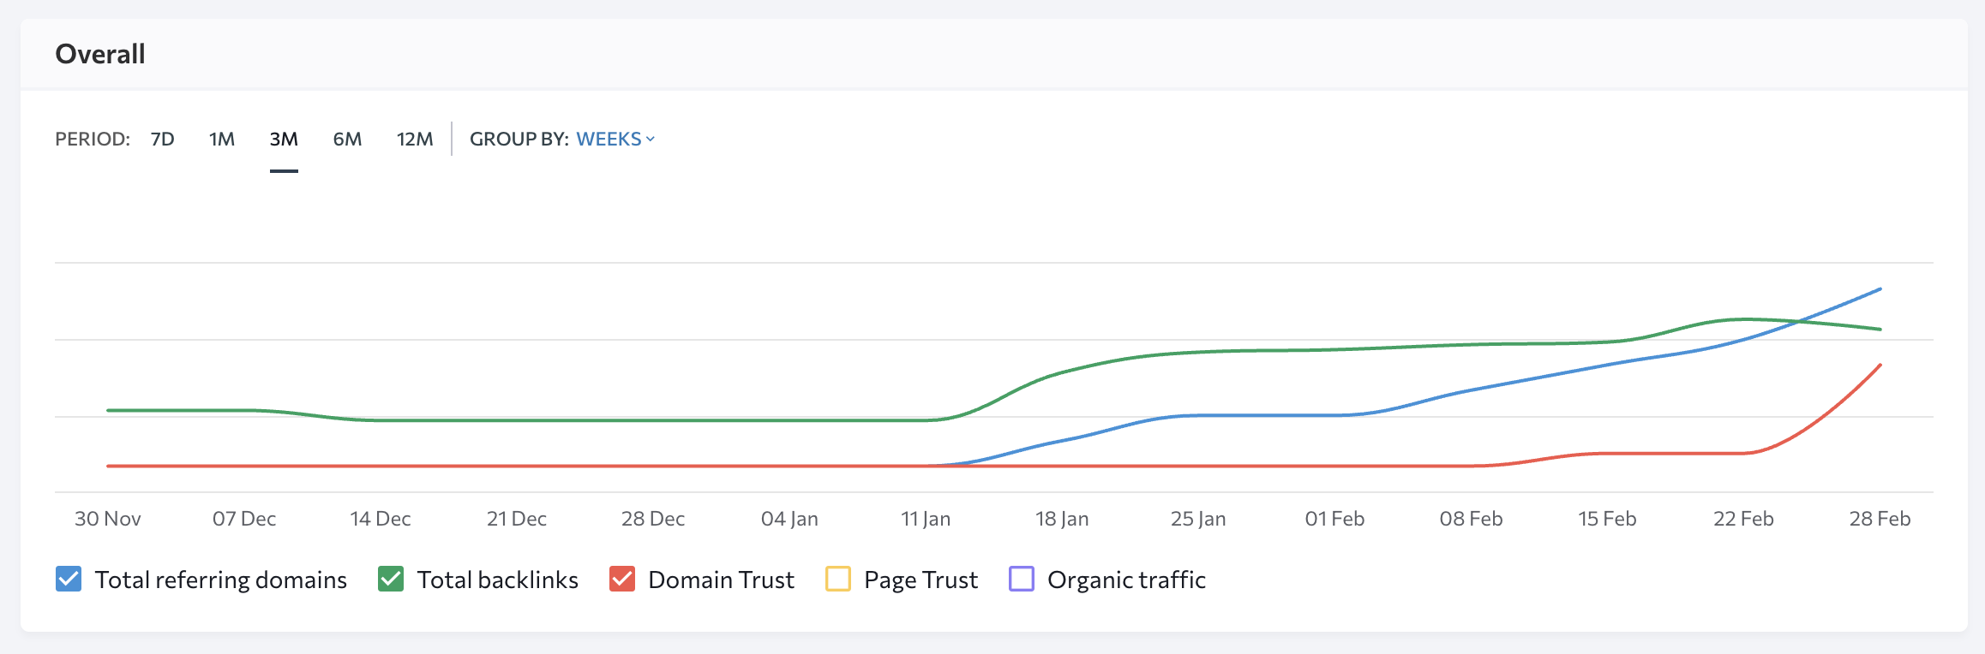Image resolution: width=1985 pixels, height=654 pixels.
Task: Click the Organic traffic legend label
Action: tap(1126, 580)
